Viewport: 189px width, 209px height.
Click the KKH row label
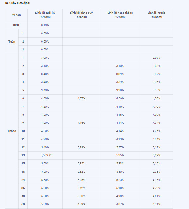pyautogui.click(x=16, y=25)
